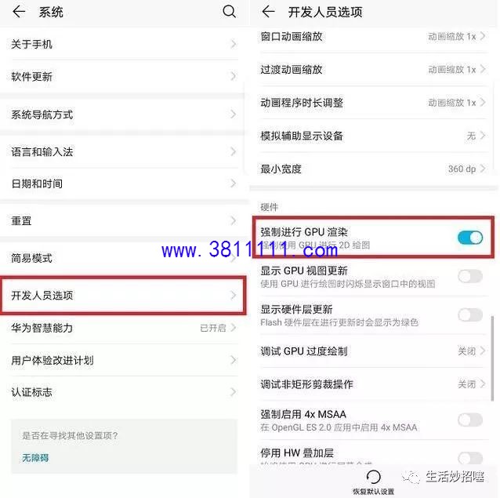The width and height of the screenshot is (500, 498).
Task: Enable 显示 GPU 视图更新 switch
Action: click(470, 276)
